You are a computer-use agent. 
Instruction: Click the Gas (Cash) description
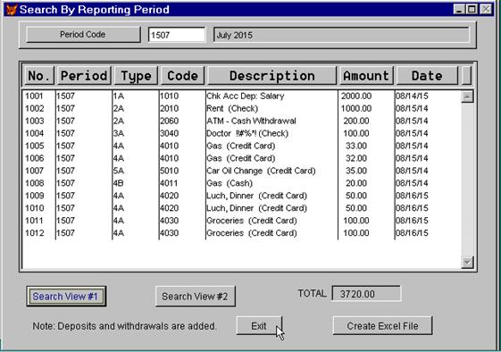(230, 183)
